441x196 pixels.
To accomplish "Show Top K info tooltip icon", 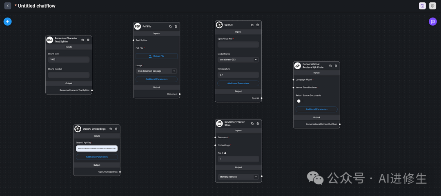I will (225, 153).
